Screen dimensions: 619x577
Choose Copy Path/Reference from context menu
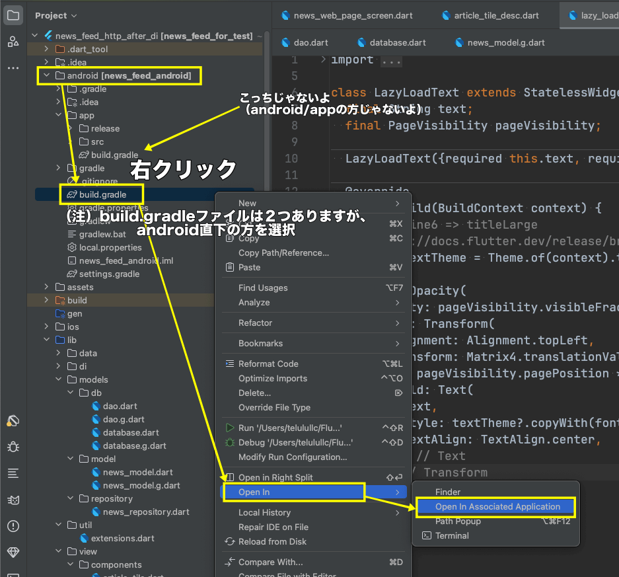[x=313, y=252]
